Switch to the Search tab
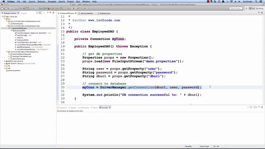The image size is (265, 149). click(x=94, y=108)
